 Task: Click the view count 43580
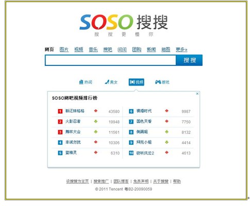pyautogui.click(x=114, y=111)
